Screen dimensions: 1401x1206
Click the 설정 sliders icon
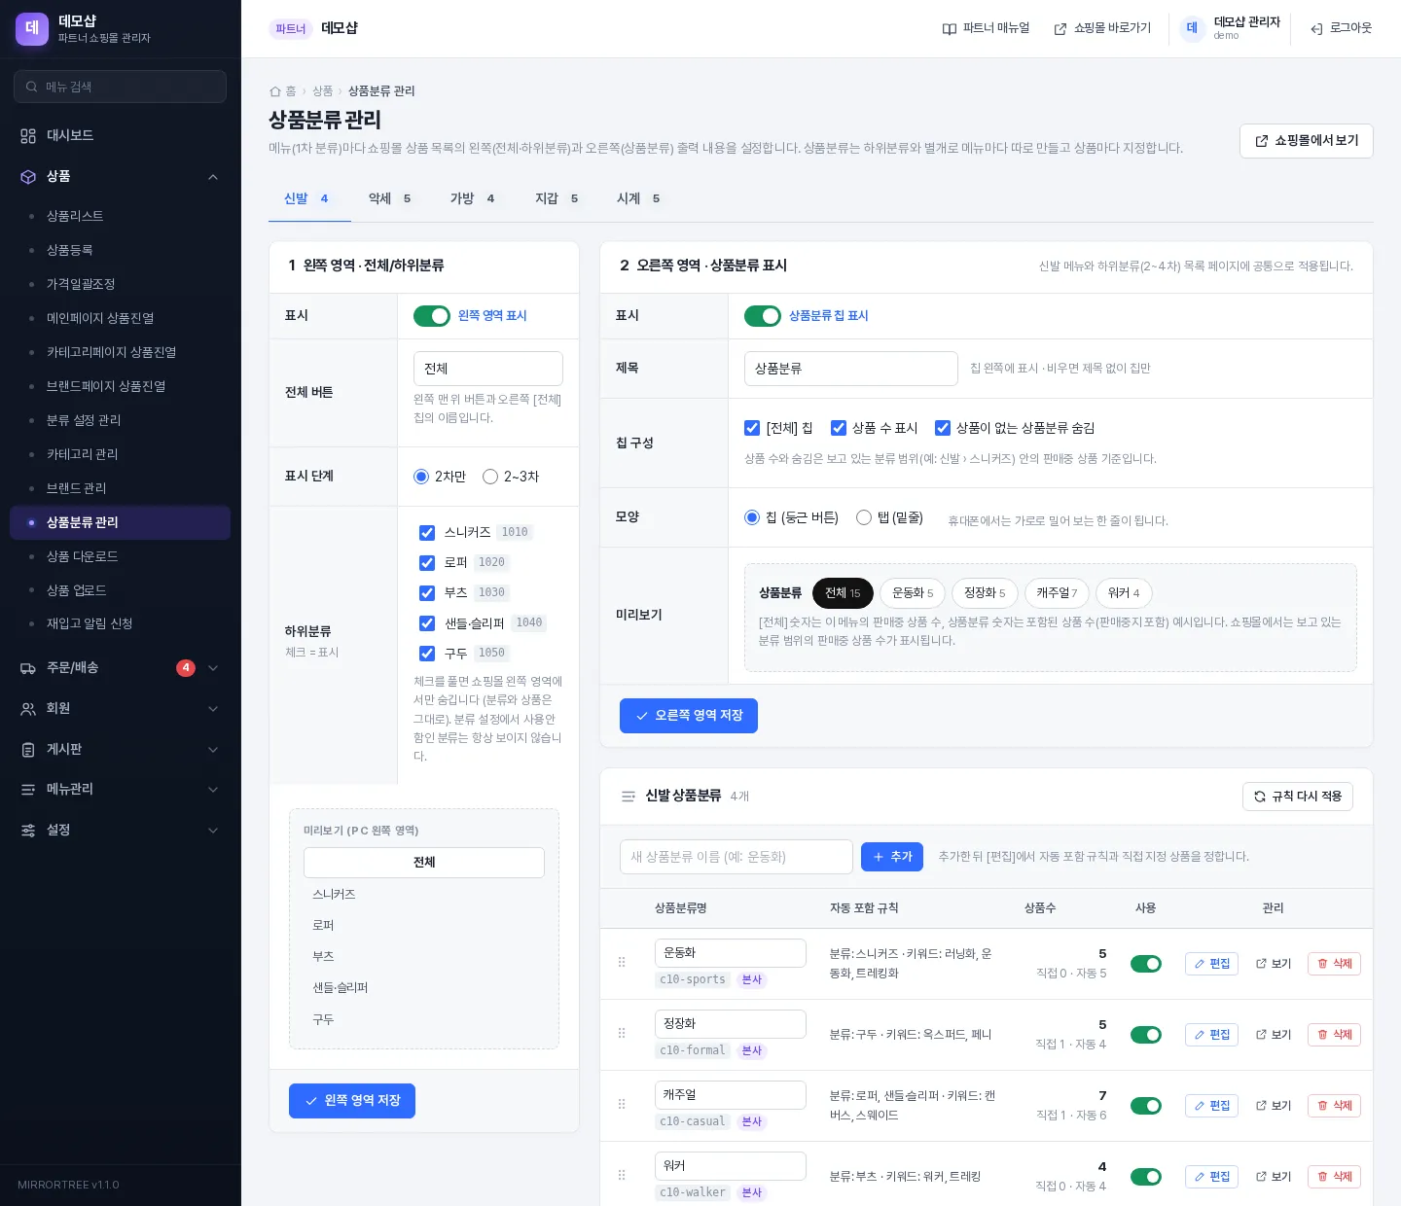click(28, 831)
